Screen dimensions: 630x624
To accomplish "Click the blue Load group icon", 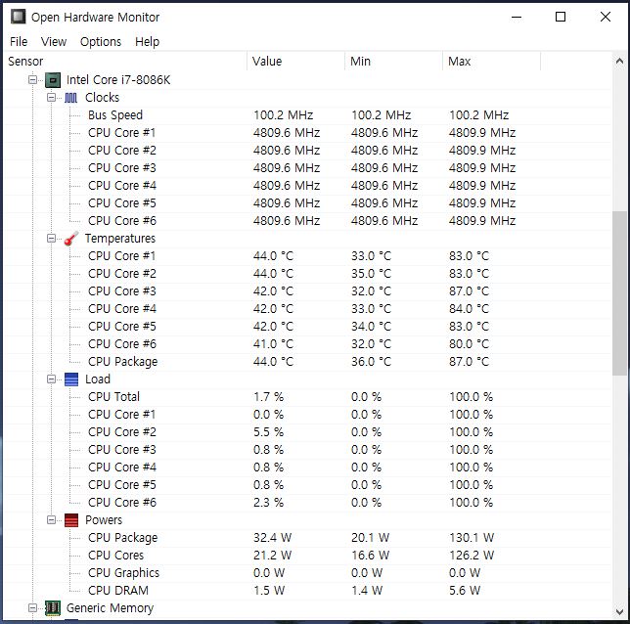I will coord(71,379).
